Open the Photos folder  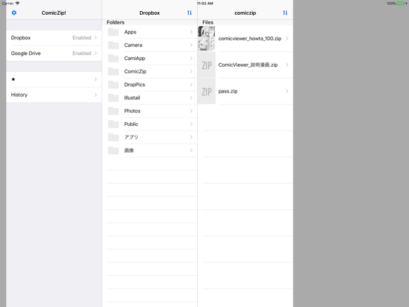[x=150, y=111]
